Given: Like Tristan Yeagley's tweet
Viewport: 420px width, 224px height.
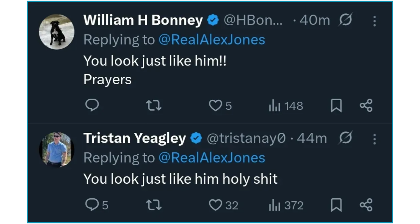Looking at the screenshot, I should [x=215, y=205].
